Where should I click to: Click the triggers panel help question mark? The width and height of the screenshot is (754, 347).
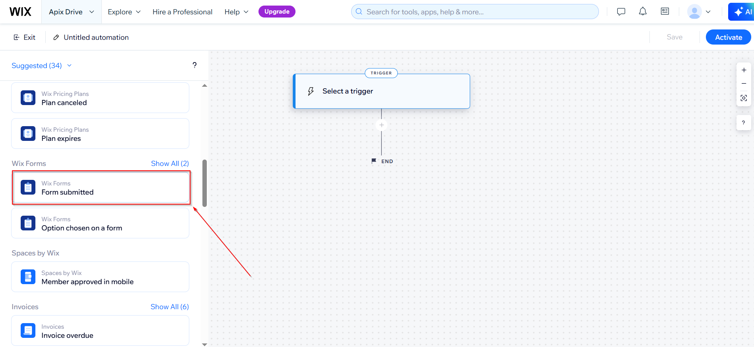pos(194,65)
